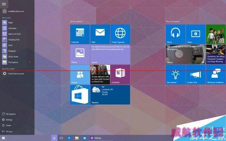
Task: Show All apps list
Action: tap(9, 132)
